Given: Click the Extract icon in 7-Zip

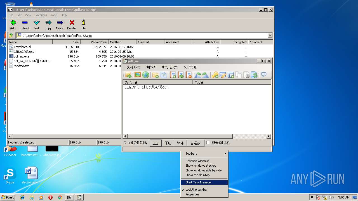Looking at the screenshot, I should 25,25.
